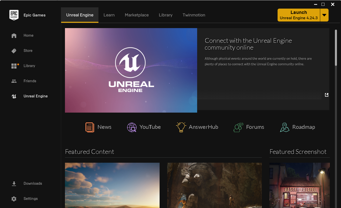This screenshot has width=341, height=208.
Task: Open the banner external link icon
Action: click(327, 95)
